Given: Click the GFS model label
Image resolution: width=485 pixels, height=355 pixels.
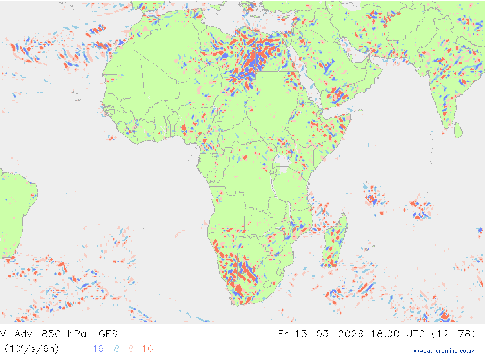Looking at the screenshot, I should click(108, 334).
